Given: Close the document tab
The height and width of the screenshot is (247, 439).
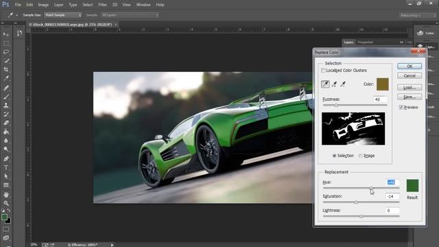Looking at the screenshot, I should point(116,25).
